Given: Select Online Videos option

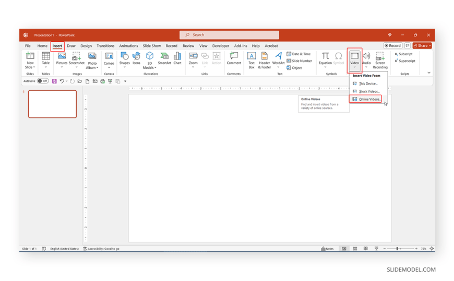Looking at the screenshot, I should [366, 99].
